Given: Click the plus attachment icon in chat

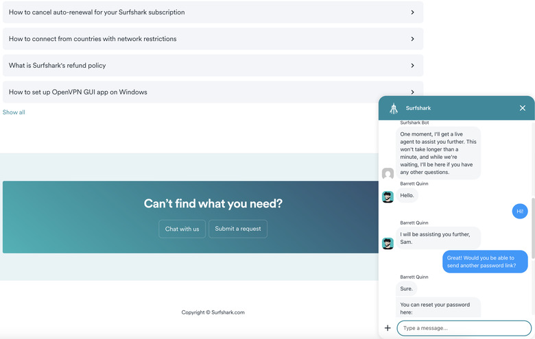Looking at the screenshot, I should (388, 328).
